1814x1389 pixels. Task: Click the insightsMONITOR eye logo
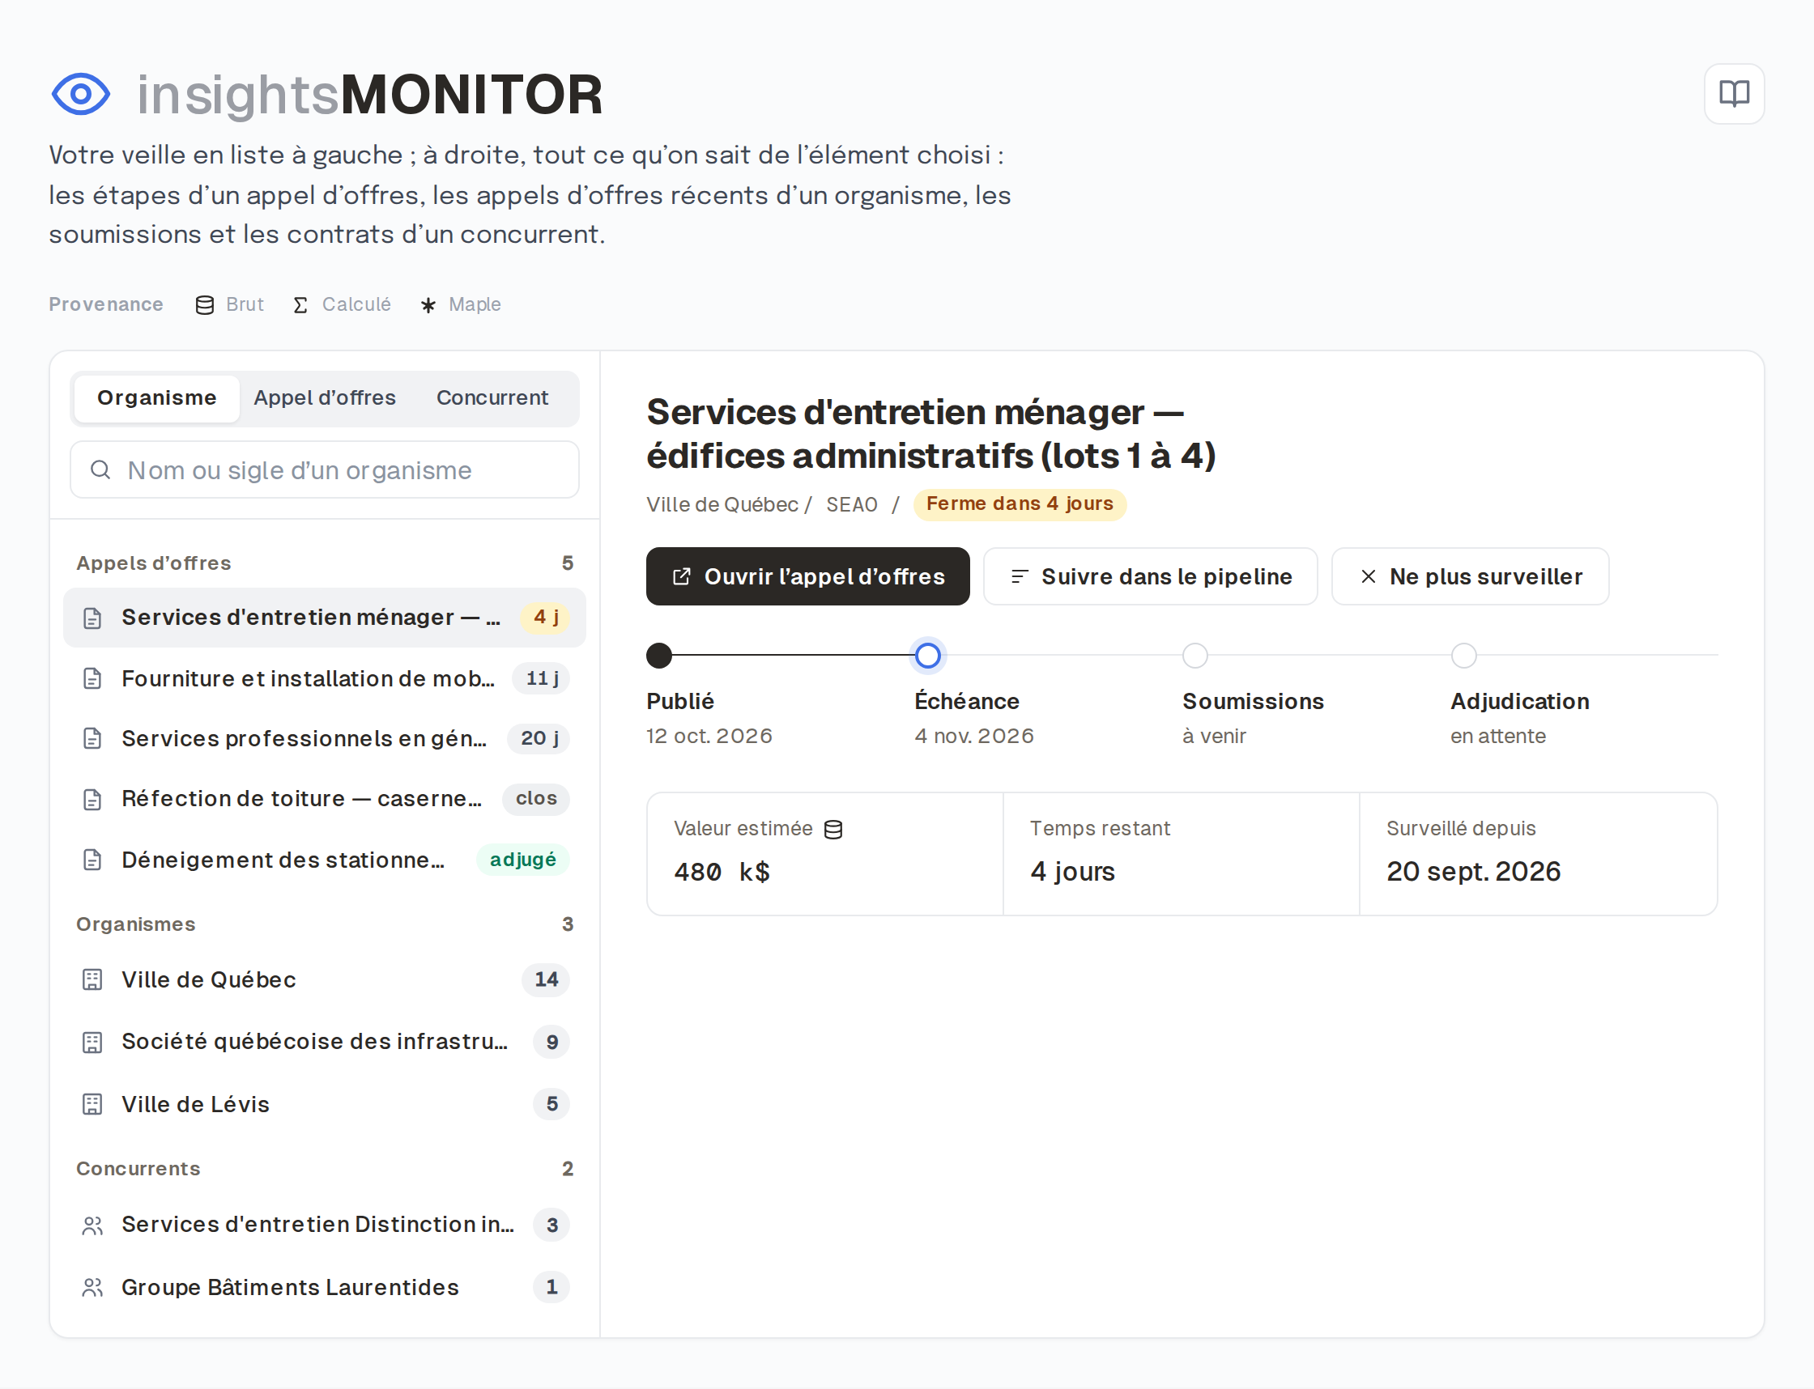[x=80, y=94]
